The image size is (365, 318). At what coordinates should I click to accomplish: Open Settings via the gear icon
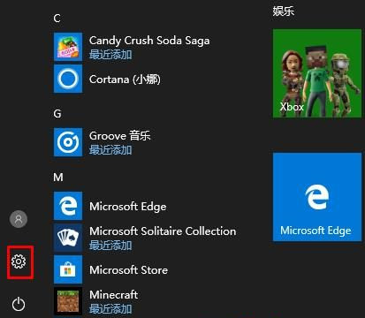[x=19, y=261]
